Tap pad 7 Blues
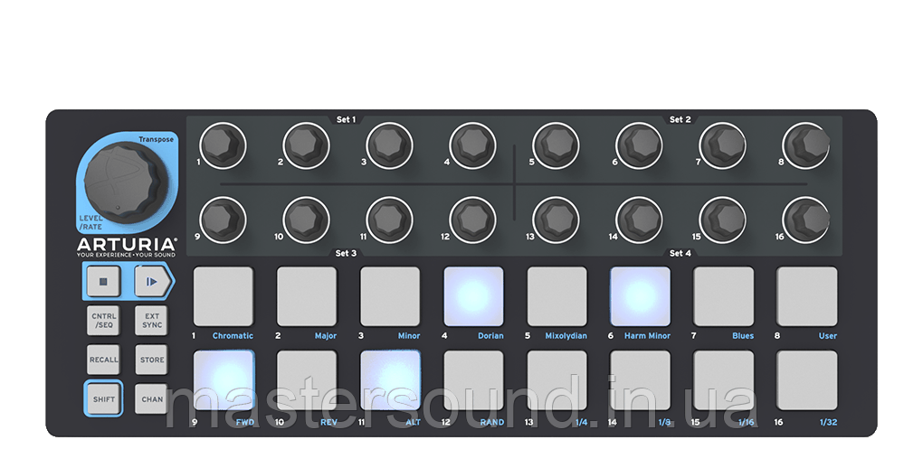 [723, 296]
